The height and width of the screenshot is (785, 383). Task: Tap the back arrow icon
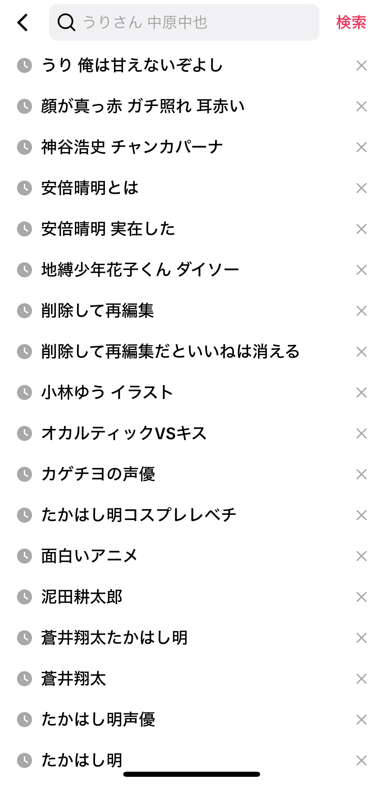coord(22,23)
